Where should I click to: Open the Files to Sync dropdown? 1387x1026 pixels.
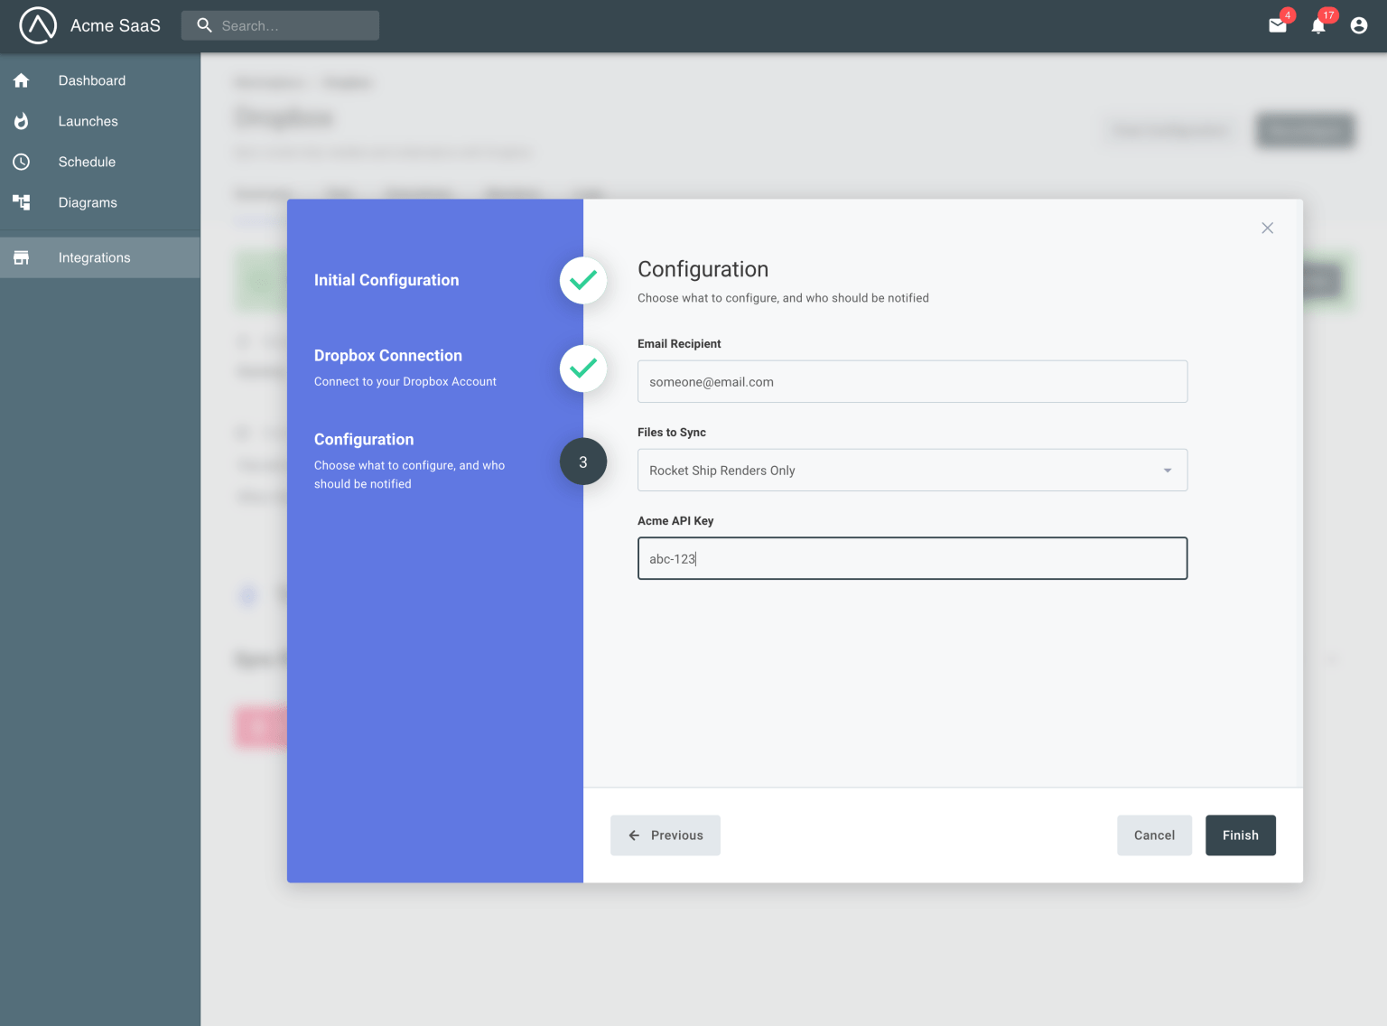click(912, 470)
